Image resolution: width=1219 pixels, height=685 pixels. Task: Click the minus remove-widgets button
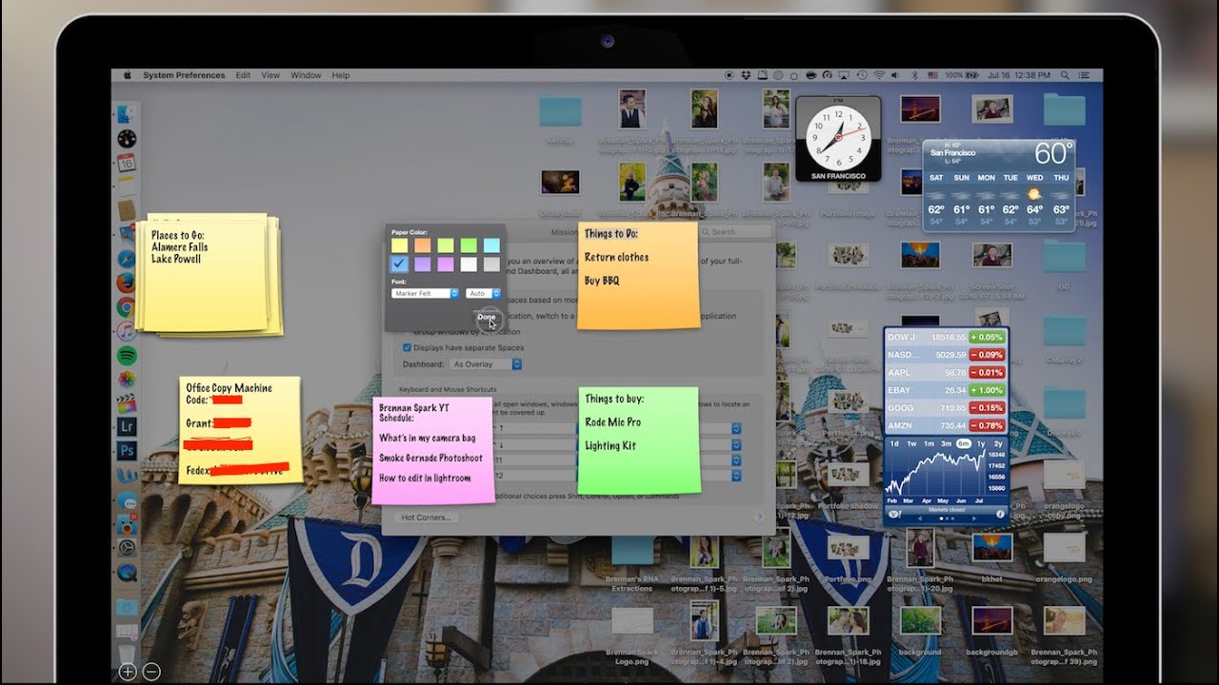(151, 671)
